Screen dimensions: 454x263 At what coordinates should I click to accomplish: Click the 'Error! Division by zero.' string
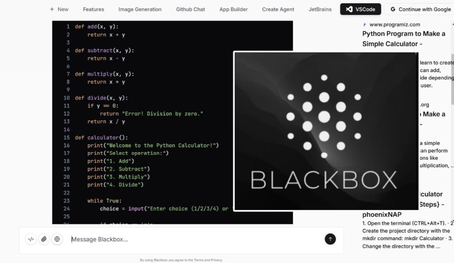[x=162, y=114]
